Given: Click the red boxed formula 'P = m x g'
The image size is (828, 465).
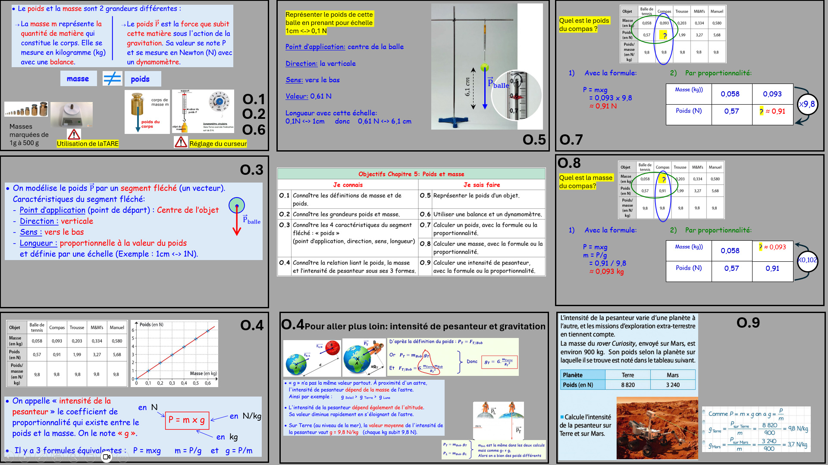Looking at the screenshot, I should point(187,420).
